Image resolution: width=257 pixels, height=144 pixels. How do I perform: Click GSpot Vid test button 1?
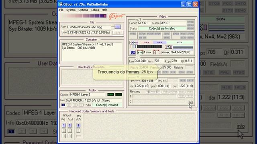(64, 125)
